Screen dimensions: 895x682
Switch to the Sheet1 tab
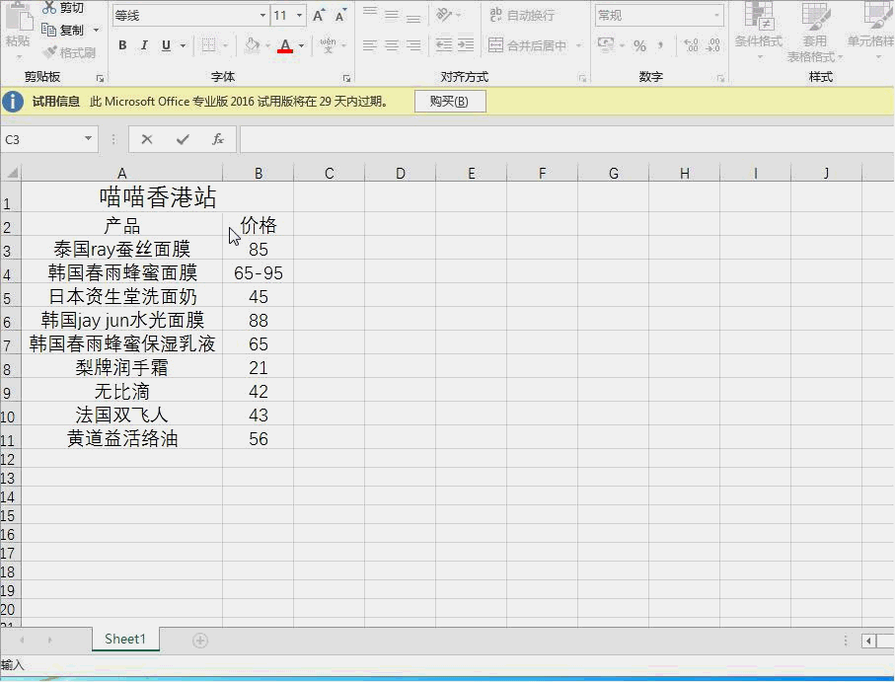tap(125, 640)
